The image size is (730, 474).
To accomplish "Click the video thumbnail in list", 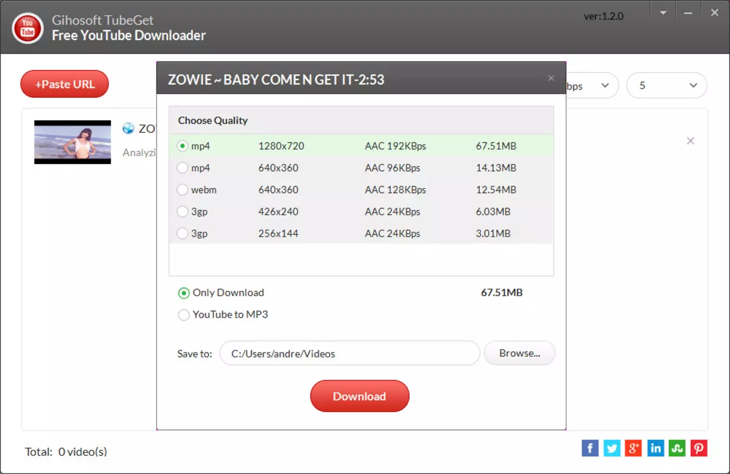I will tap(72, 142).
